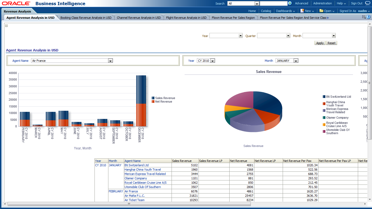Expand the CY 2010 year dropdown

point(212,61)
